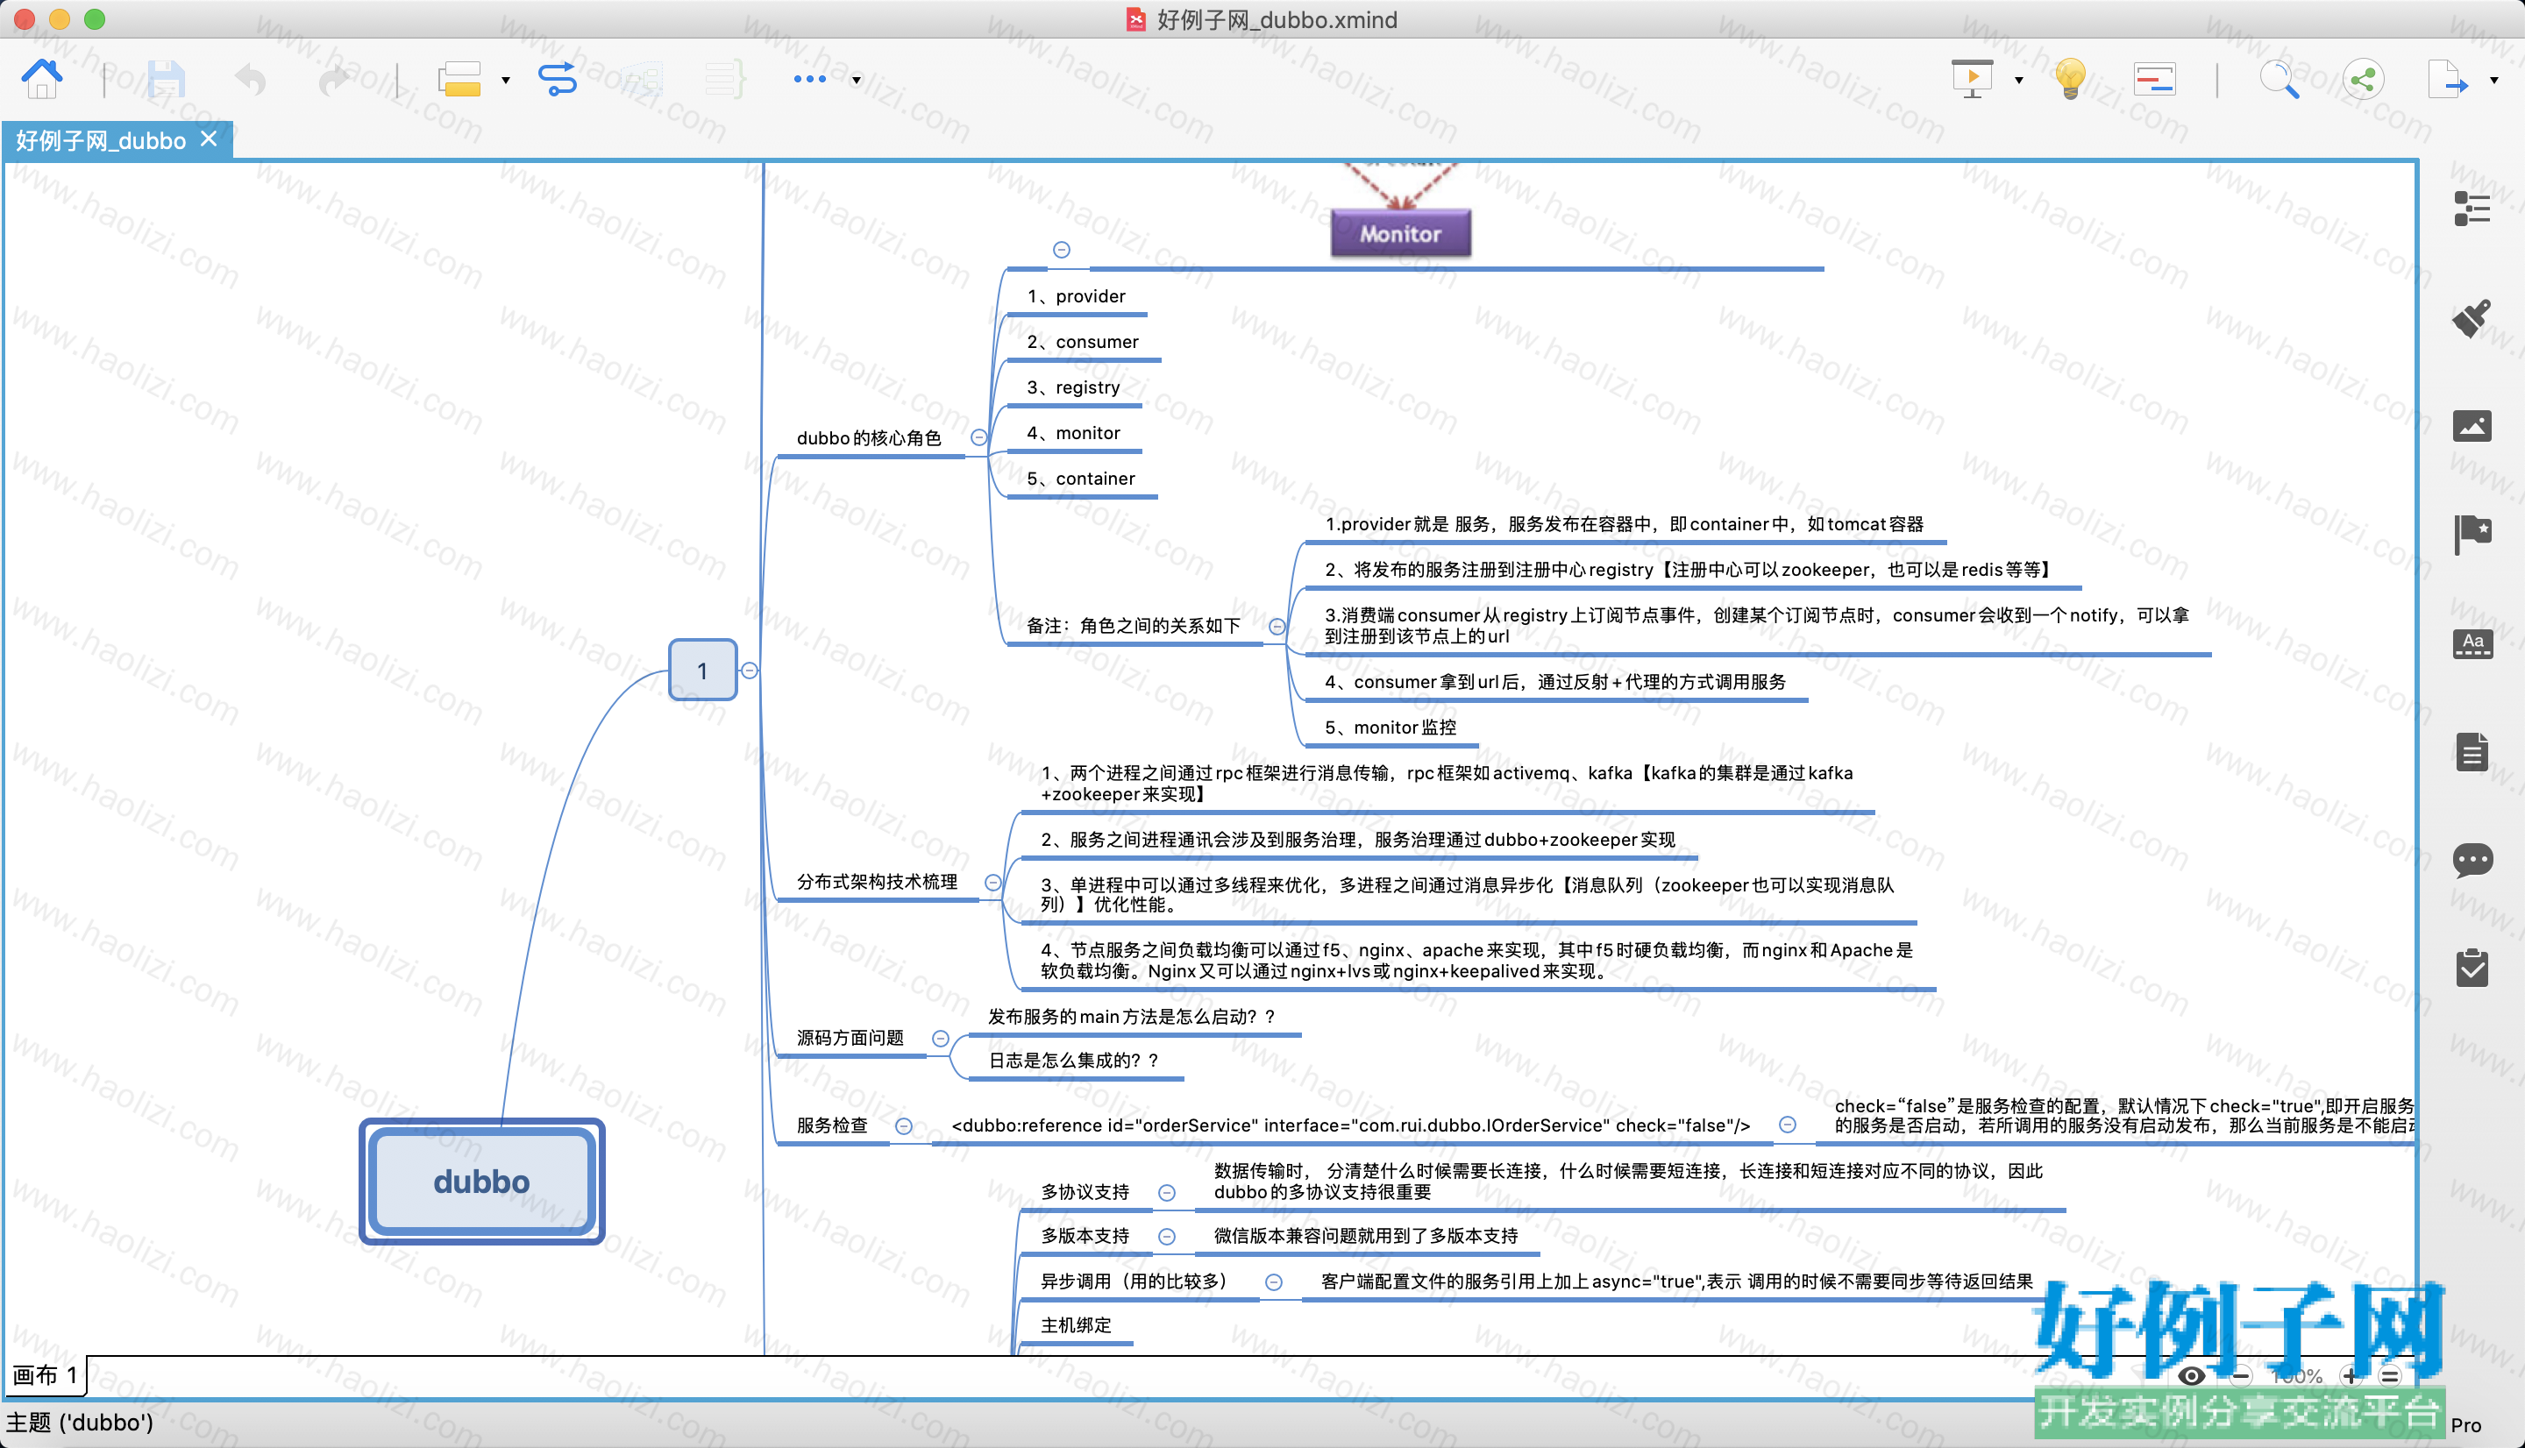Add a summary using the faded bracket icon
Image resolution: width=2525 pixels, height=1448 pixels.
[x=725, y=79]
